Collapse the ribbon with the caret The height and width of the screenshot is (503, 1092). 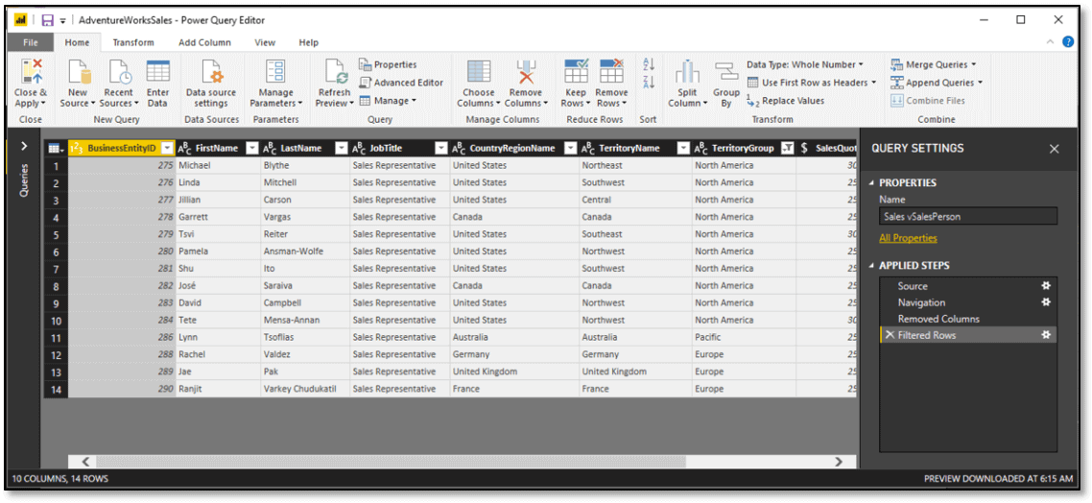point(1051,42)
